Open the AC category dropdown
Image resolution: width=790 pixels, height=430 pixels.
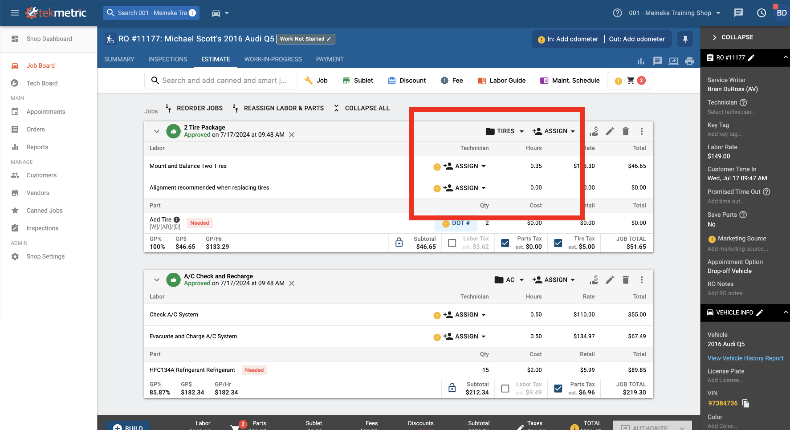(509, 280)
